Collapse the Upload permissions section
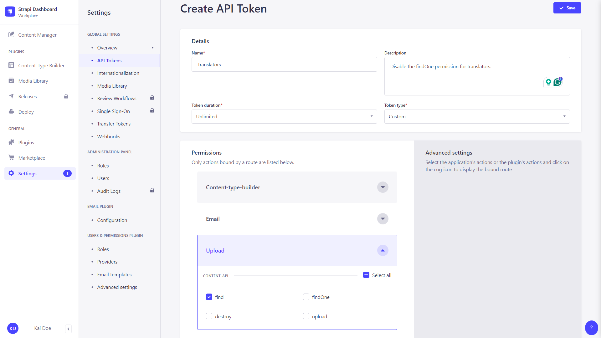 383,250
